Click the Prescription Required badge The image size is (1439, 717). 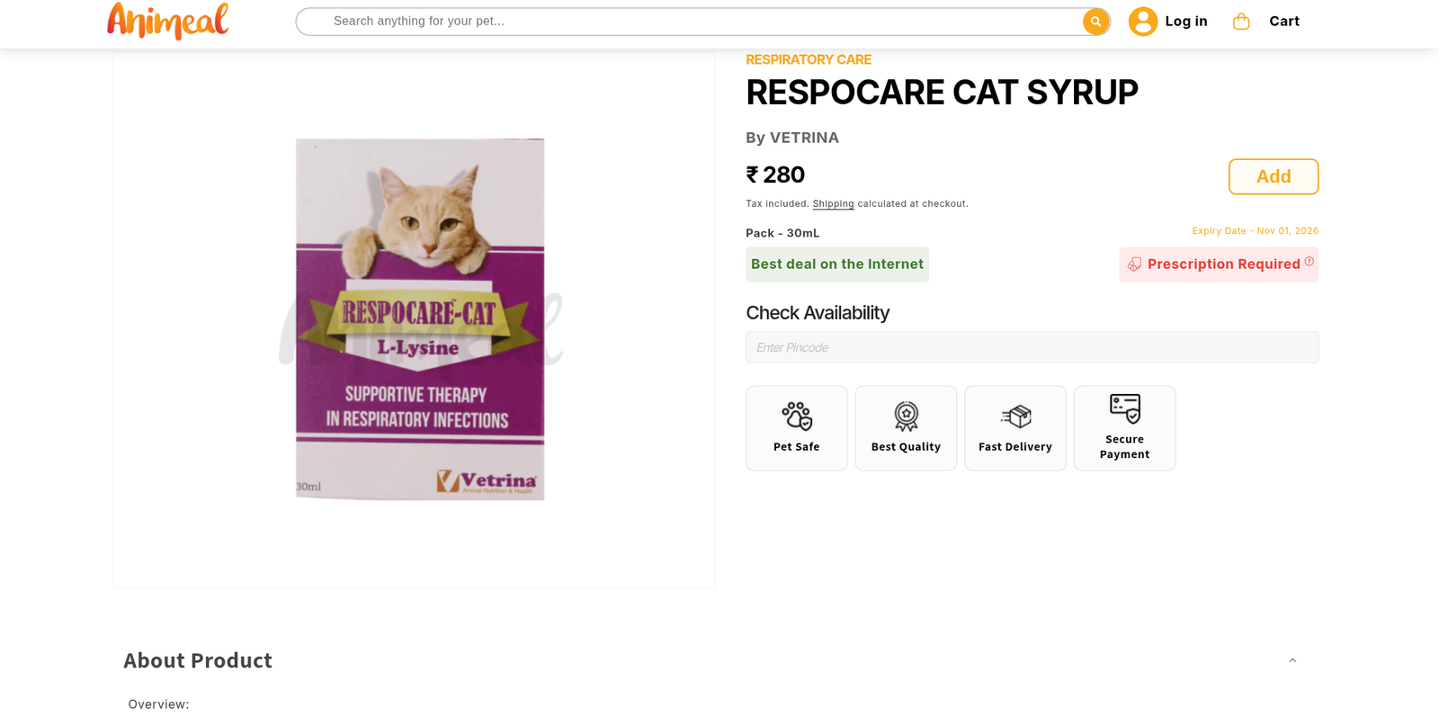pyautogui.click(x=1214, y=264)
